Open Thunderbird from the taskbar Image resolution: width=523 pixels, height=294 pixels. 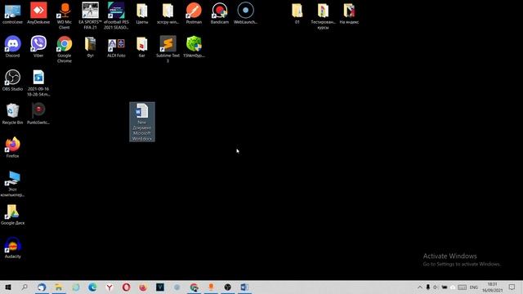pyautogui.click(x=42, y=287)
